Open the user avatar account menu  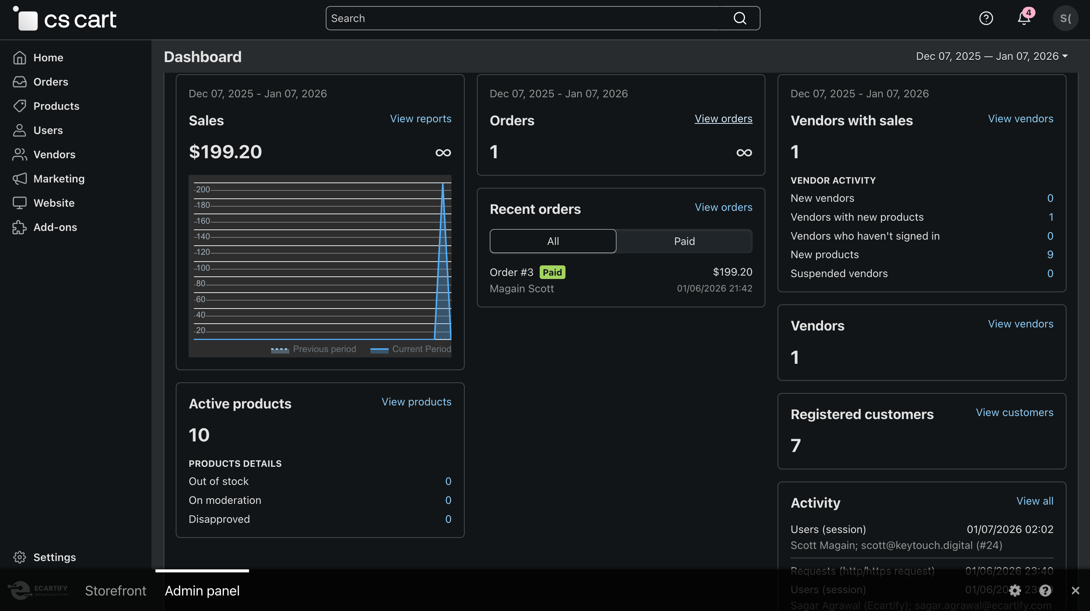click(1065, 19)
